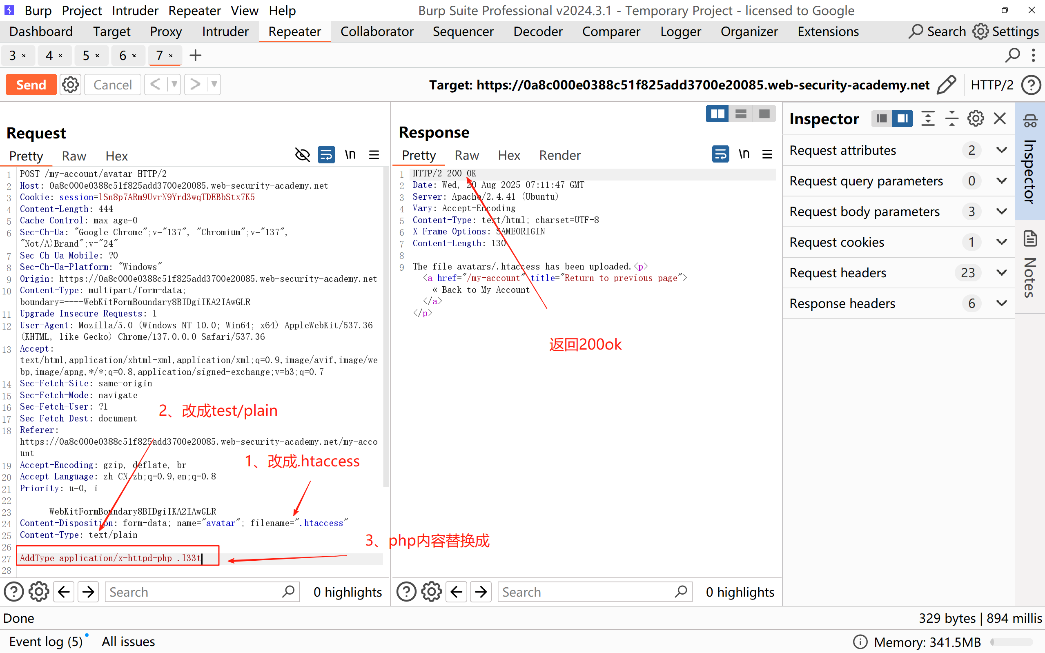The width and height of the screenshot is (1045, 653).
Task: Open the send options gear icon
Action: (70, 85)
